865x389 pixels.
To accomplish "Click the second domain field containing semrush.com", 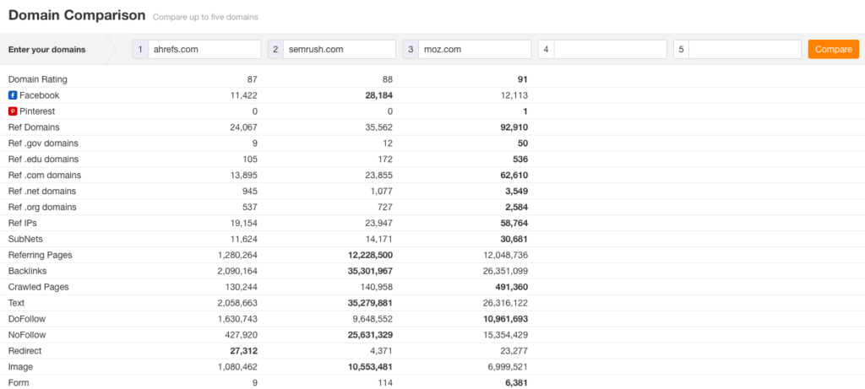I will coord(340,49).
